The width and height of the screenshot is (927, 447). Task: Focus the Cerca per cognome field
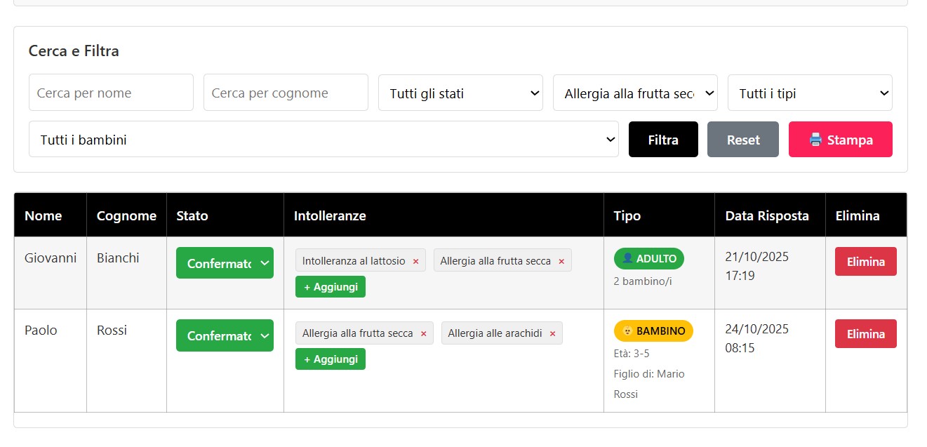286,93
